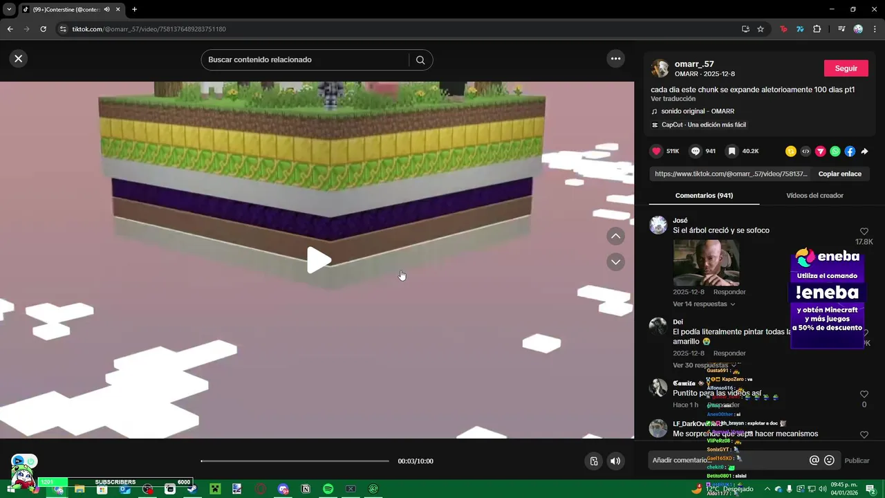This screenshot has height=498, width=885.
Task: Open the red 'Tp' browser extension
Action: click(783, 29)
